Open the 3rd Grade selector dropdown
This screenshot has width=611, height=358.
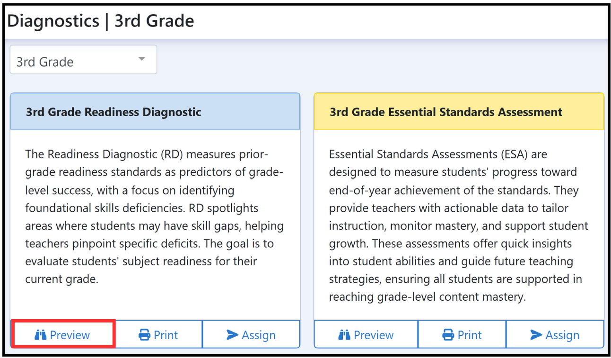[x=83, y=60]
